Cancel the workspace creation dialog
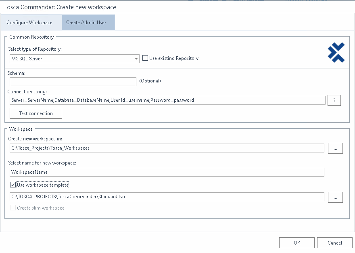The width and height of the screenshot is (355, 253). [334, 243]
